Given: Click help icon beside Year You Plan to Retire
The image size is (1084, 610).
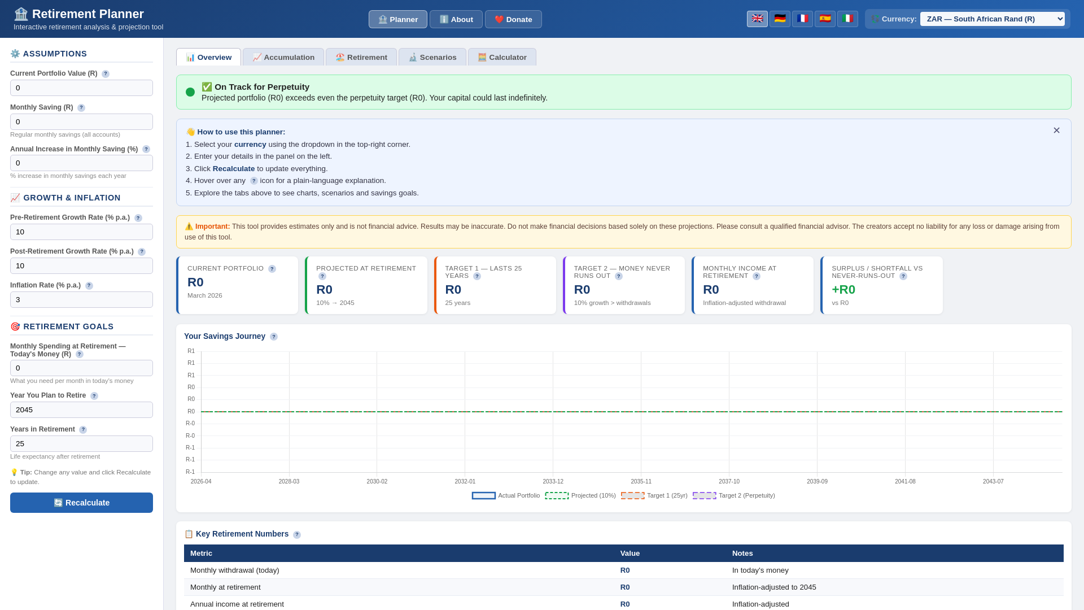Looking at the screenshot, I should tap(94, 396).
